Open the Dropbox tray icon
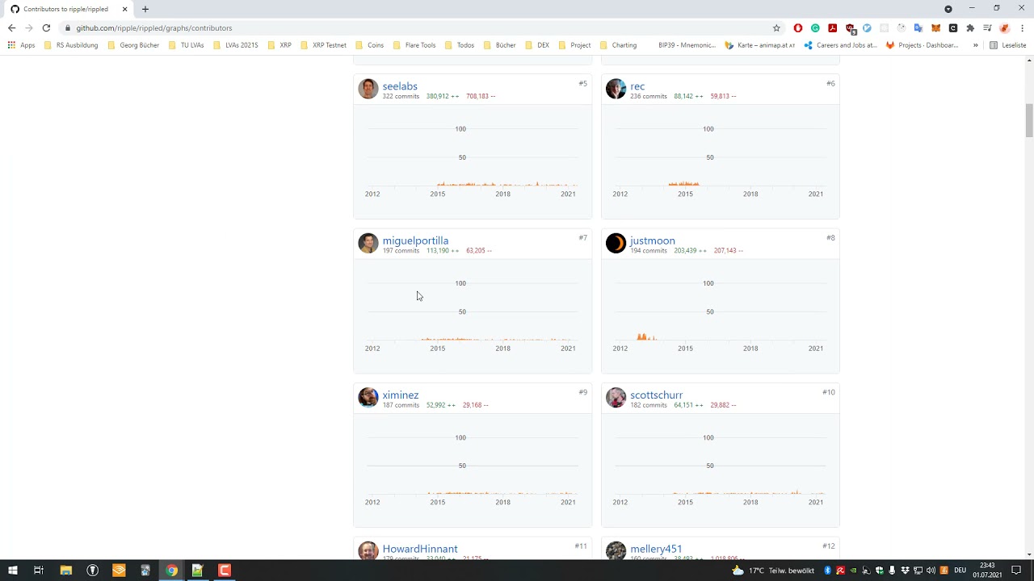Screen dimensions: 1034x581 pos(905,571)
